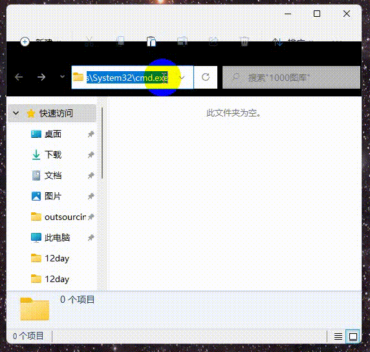
Task: Go forward with the right arrow
Action: pos(41,77)
